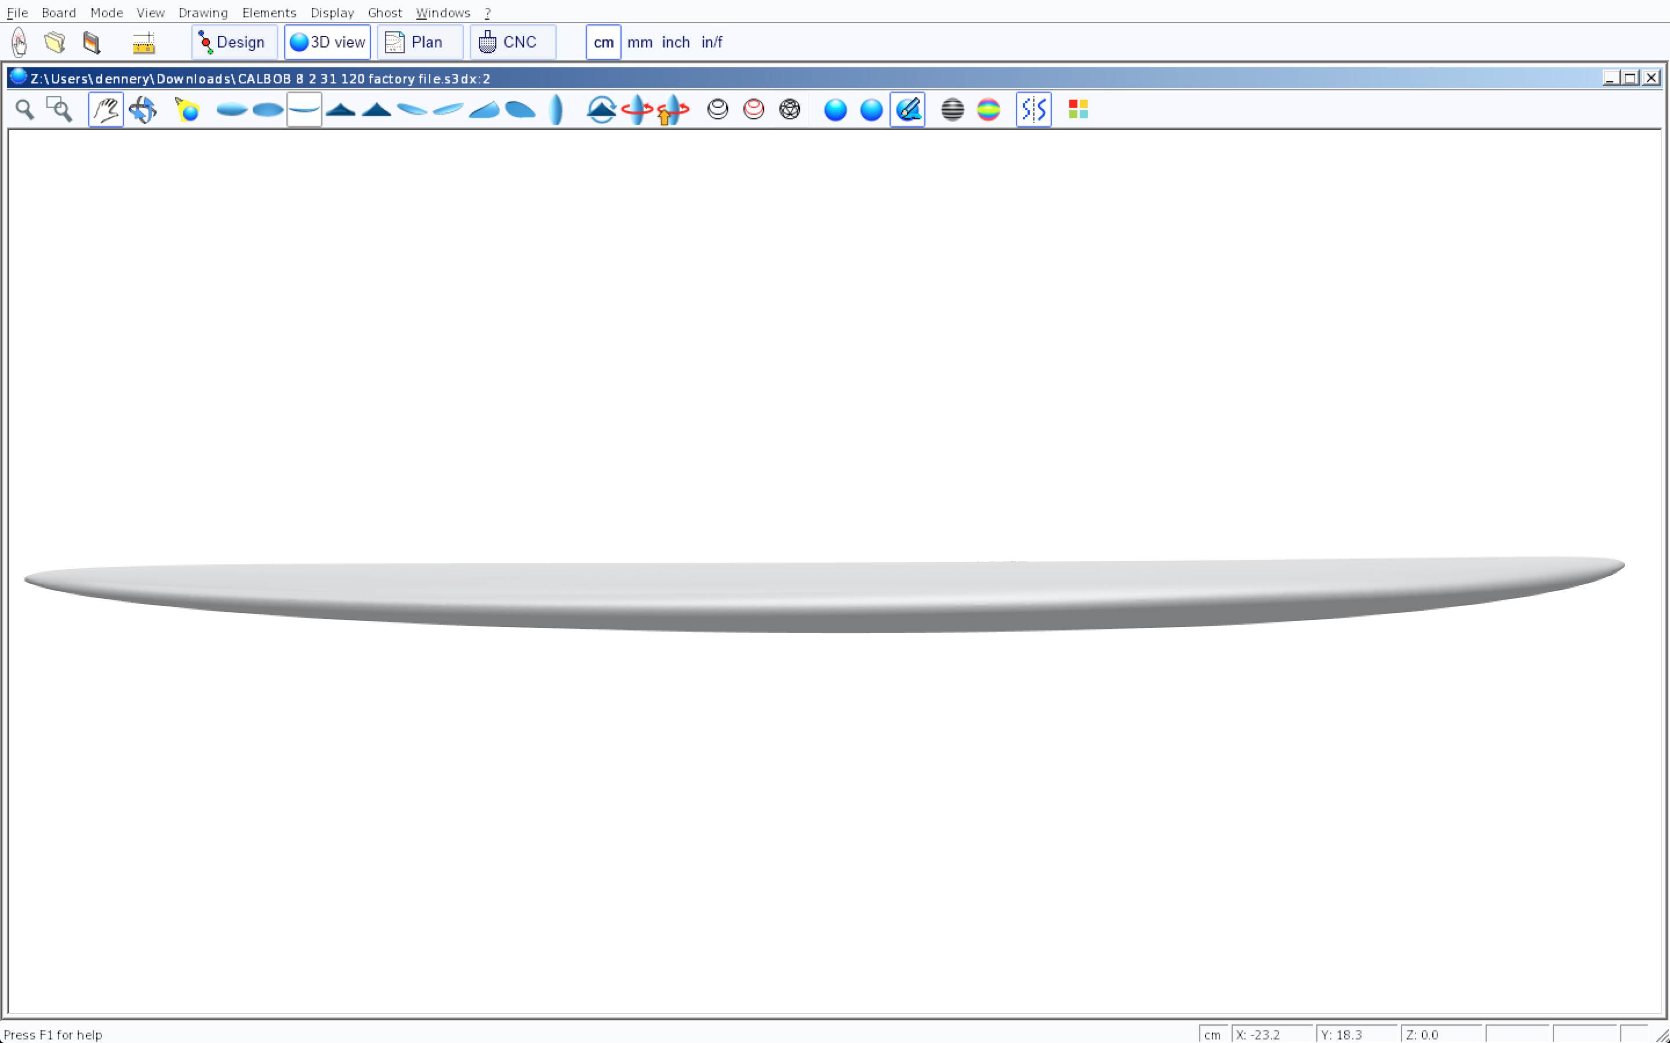Open the Display menu

(332, 12)
